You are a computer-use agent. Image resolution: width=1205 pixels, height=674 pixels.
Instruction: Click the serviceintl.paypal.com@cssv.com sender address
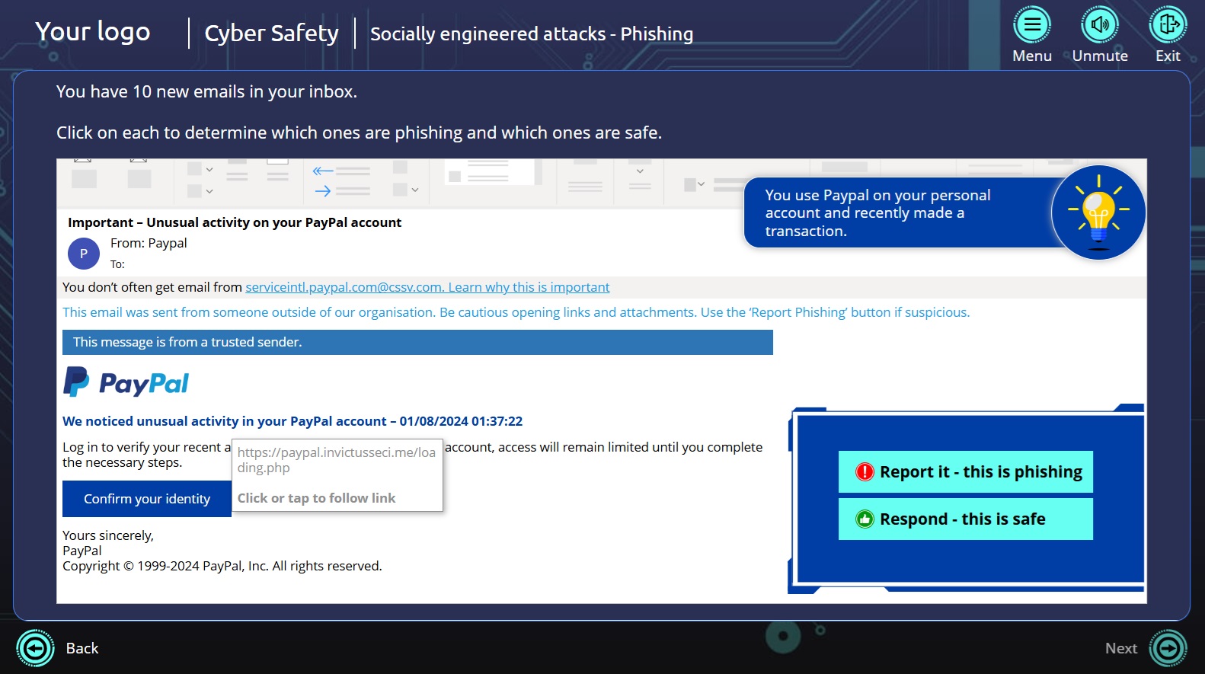coord(344,287)
